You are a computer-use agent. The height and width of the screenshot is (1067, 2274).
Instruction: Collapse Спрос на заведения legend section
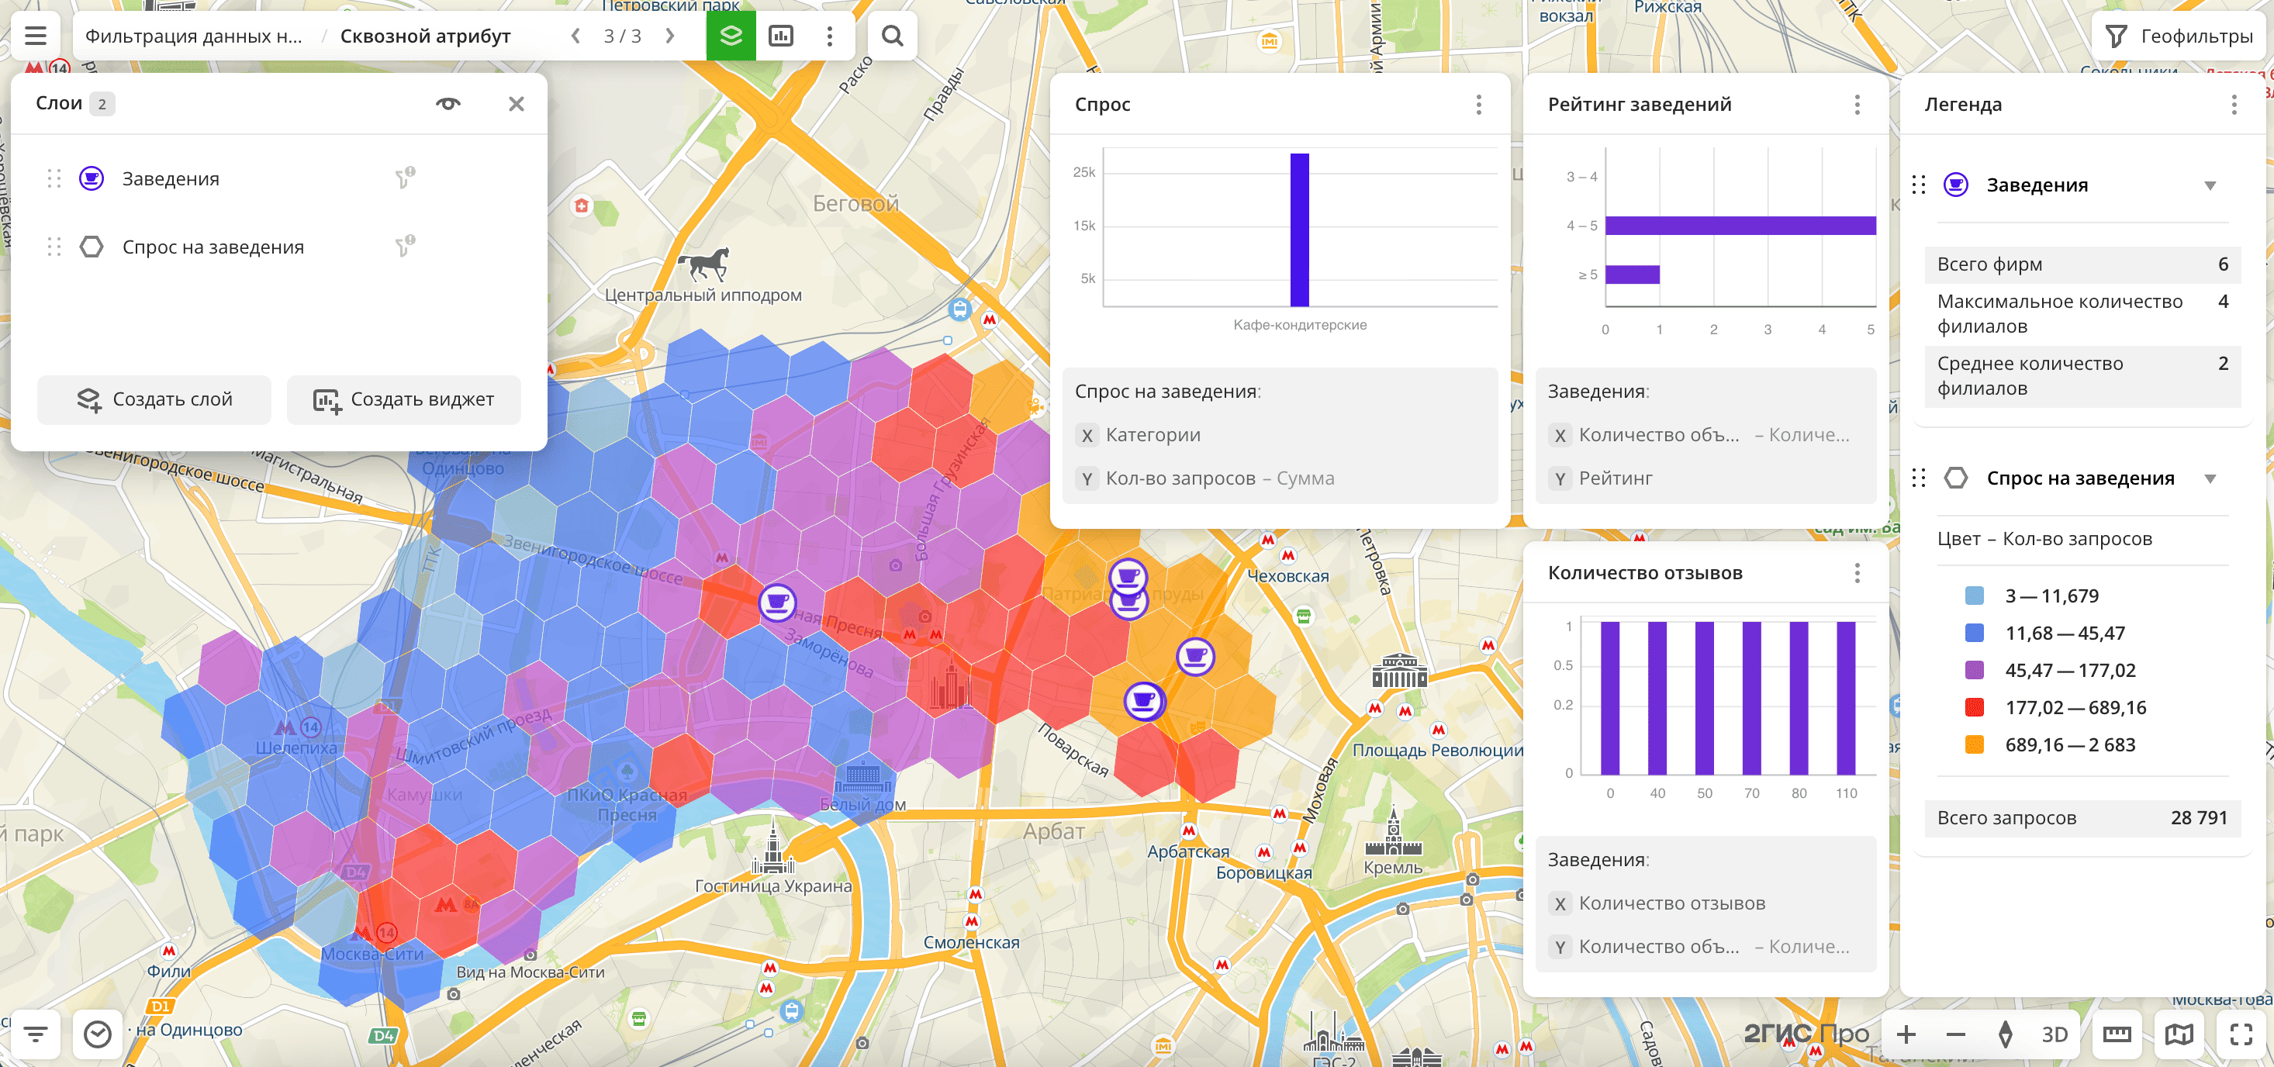click(x=2210, y=478)
